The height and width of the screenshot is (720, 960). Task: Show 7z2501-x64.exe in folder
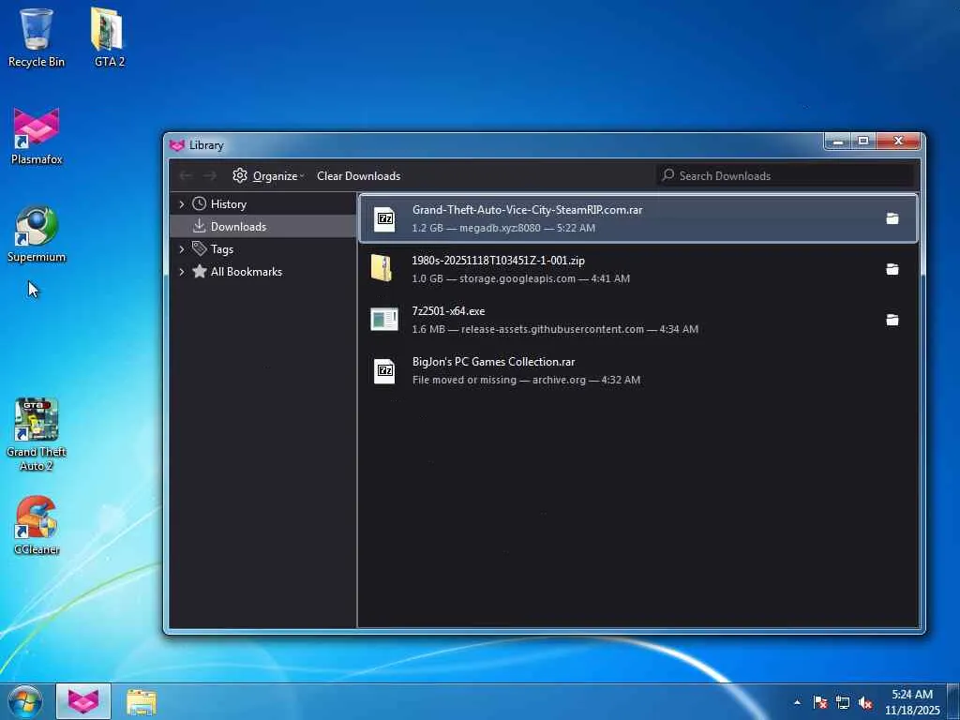point(892,321)
